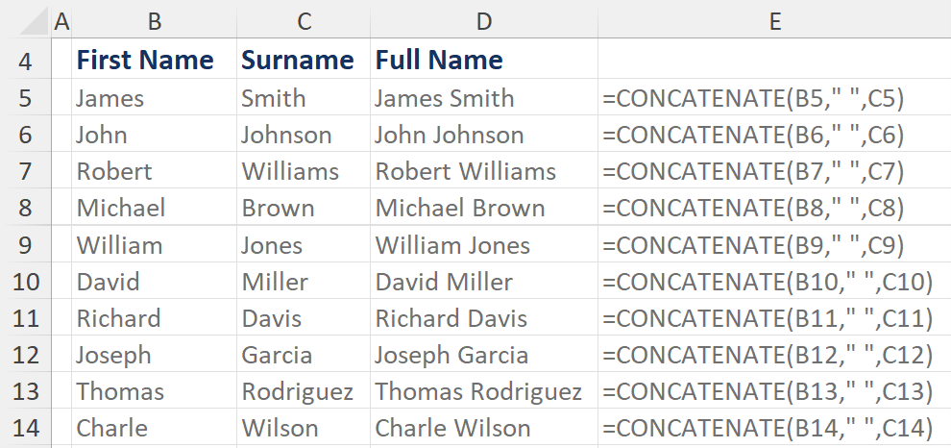
Task: Select the surname cell Rodriguez
Action: (298, 391)
